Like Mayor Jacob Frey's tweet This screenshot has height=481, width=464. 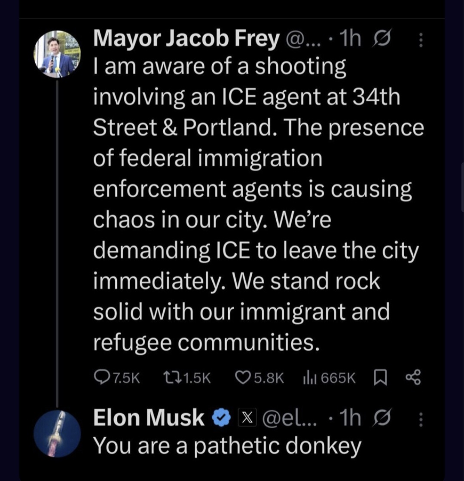point(244,378)
